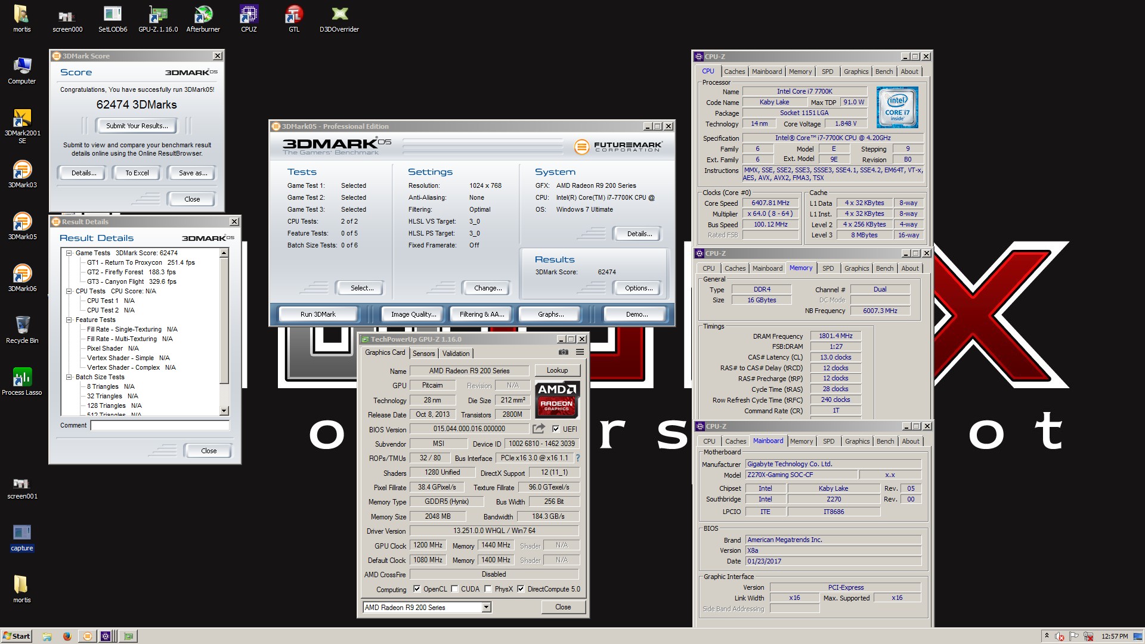
Task: Open Firefox from the taskbar
Action: (67, 636)
